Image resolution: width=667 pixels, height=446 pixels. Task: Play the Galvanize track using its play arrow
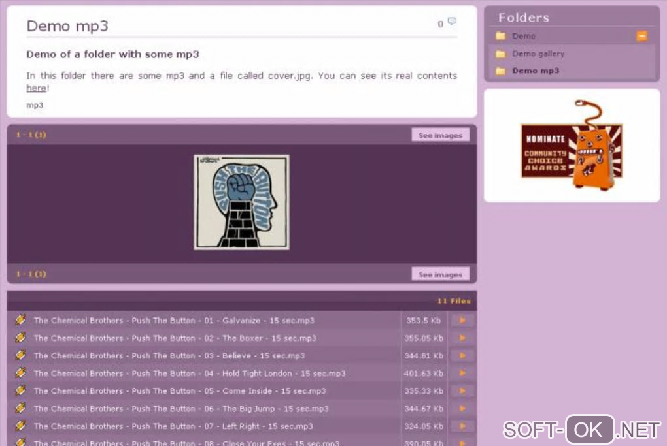tap(462, 320)
